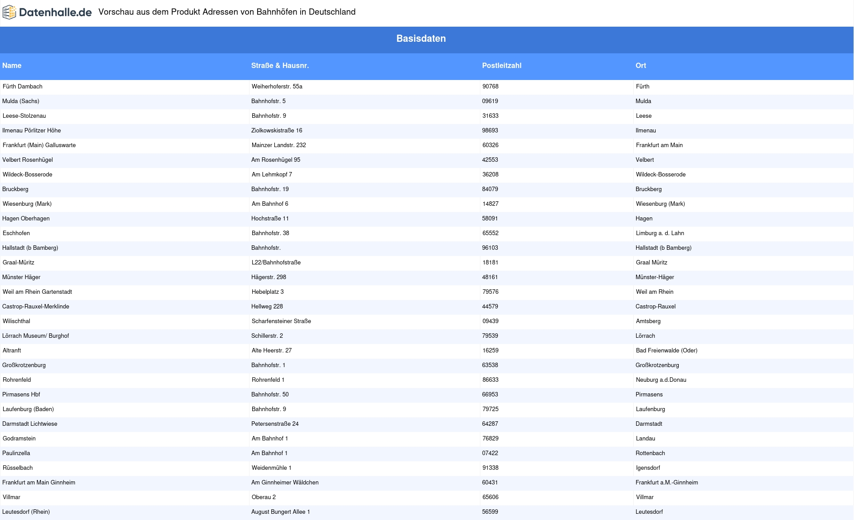The width and height of the screenshot is (854, 520).
Task: Click Schillerstr. 2 address
Action: 267,336
